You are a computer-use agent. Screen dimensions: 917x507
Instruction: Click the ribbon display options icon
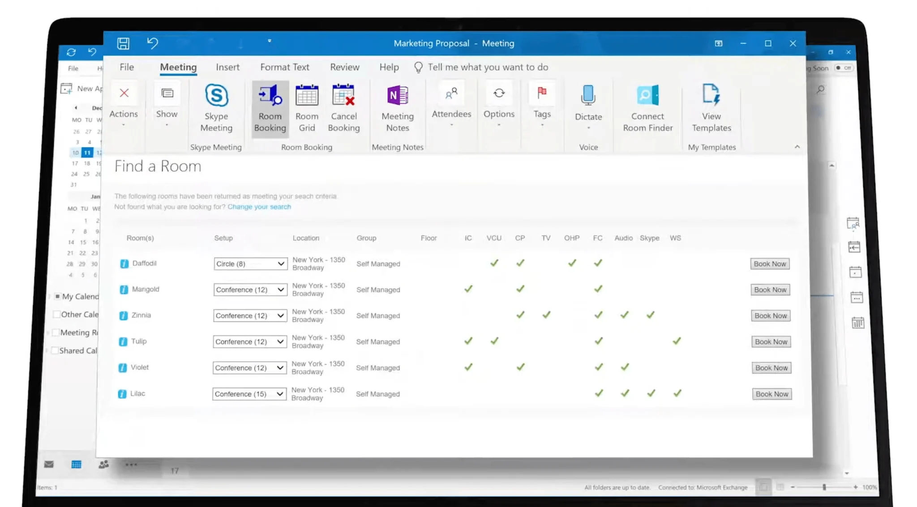point(718,43)
